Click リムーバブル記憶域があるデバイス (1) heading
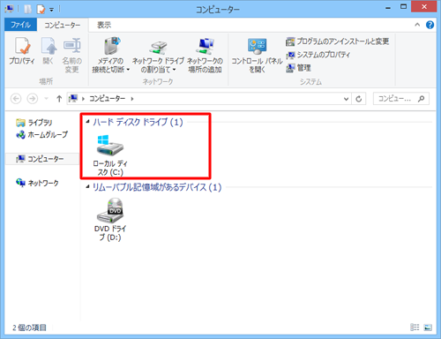This screenshot has width=441, height=339. [157, 187]
